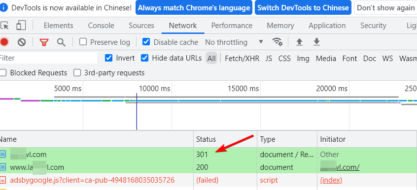Filter requests by Doc type
The width and height of the screenshot is (417, 190).
(370, 58)
